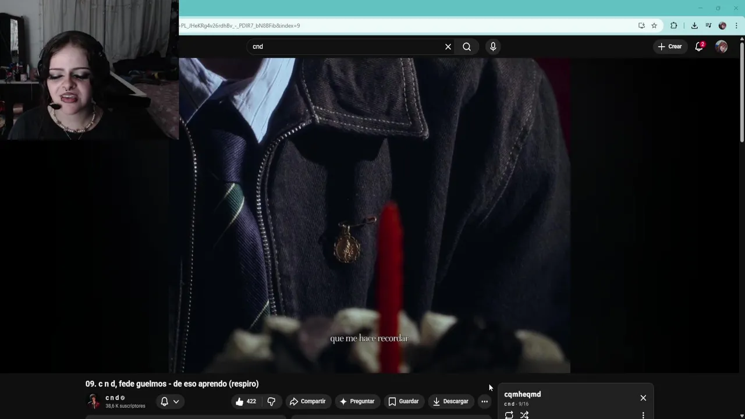Bookmark this page with star icon
This screenshot has width=745, height=419.
pos(654,26)
